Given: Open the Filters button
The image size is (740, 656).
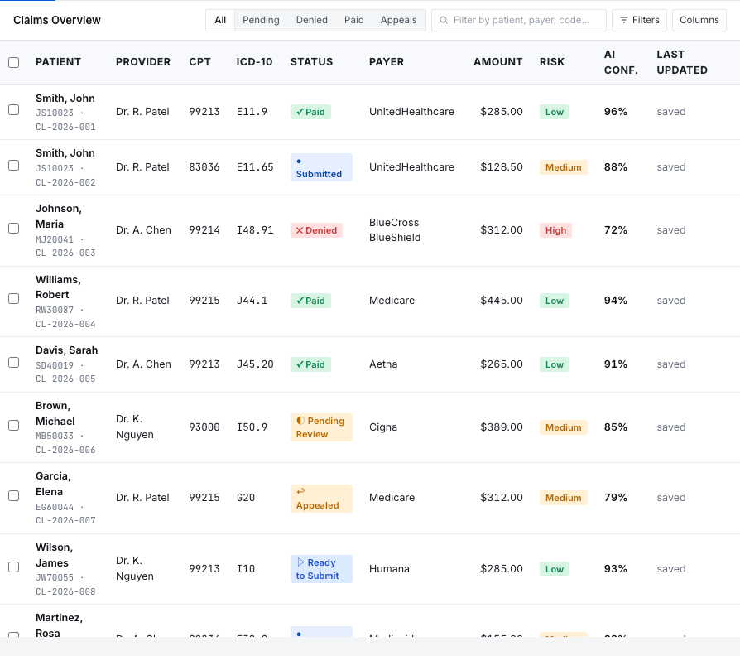Looking at the screenshot, I should click(x=639, y=21).
